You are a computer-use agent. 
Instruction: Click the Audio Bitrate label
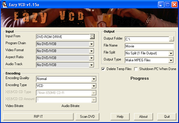pos(71,106)
